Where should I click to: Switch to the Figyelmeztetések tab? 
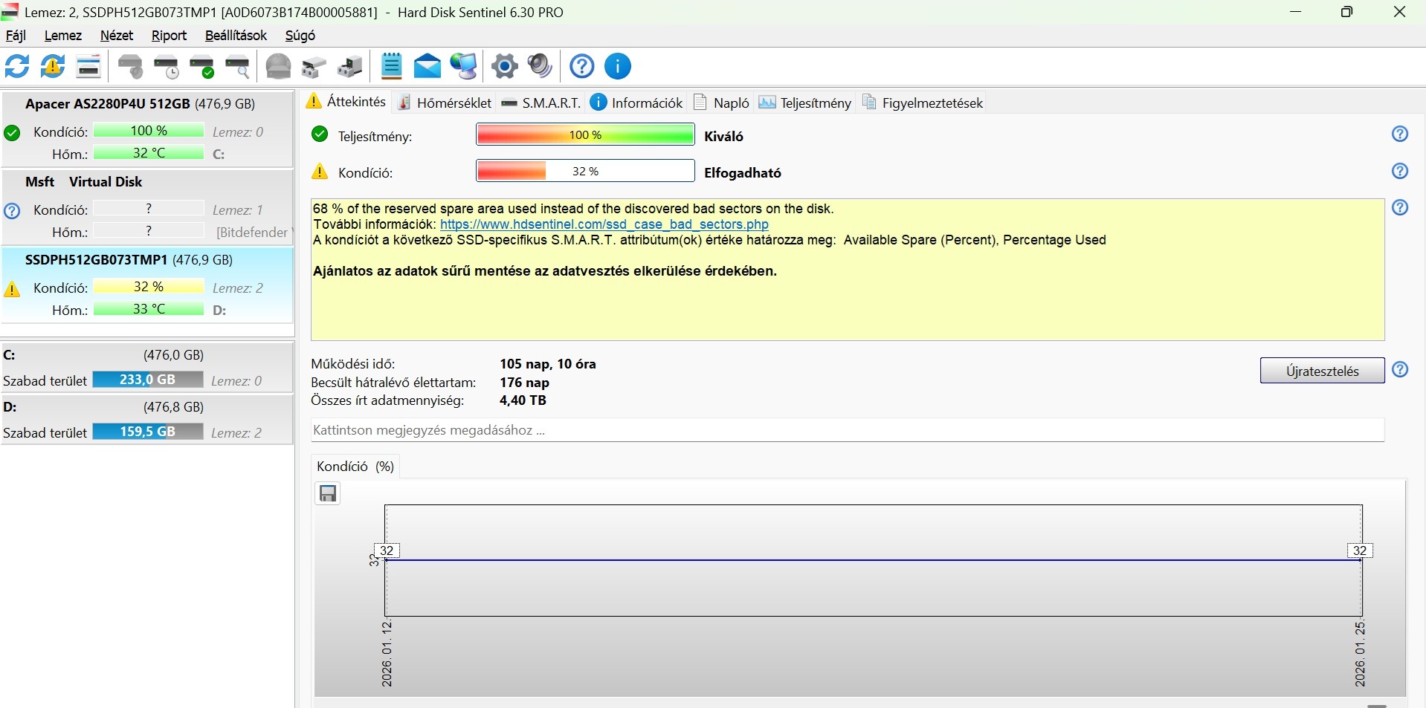coord(923,103)
